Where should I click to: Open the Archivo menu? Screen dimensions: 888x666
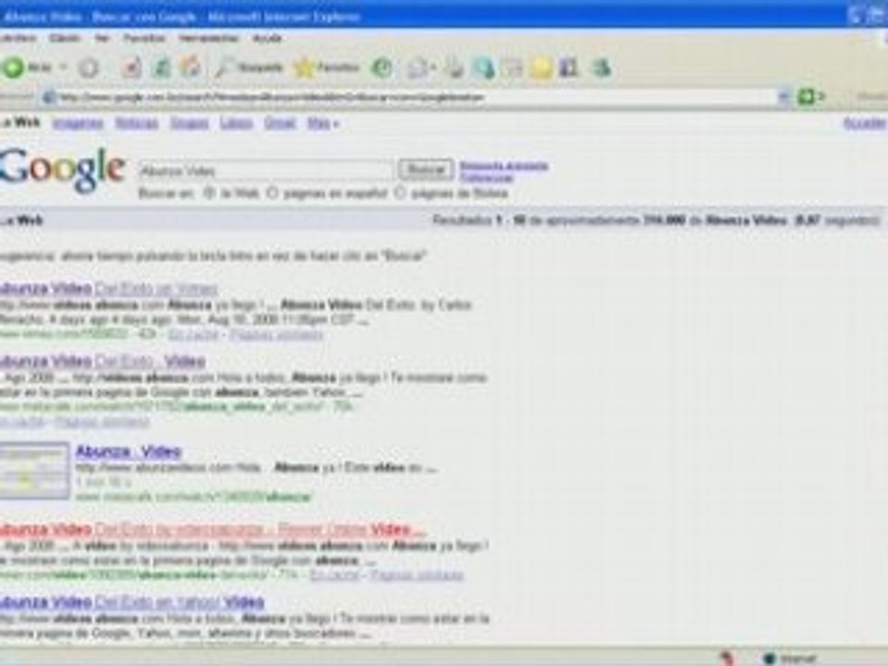click(18, 38)
